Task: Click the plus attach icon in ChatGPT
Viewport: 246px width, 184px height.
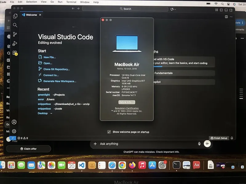Action: 95,144
